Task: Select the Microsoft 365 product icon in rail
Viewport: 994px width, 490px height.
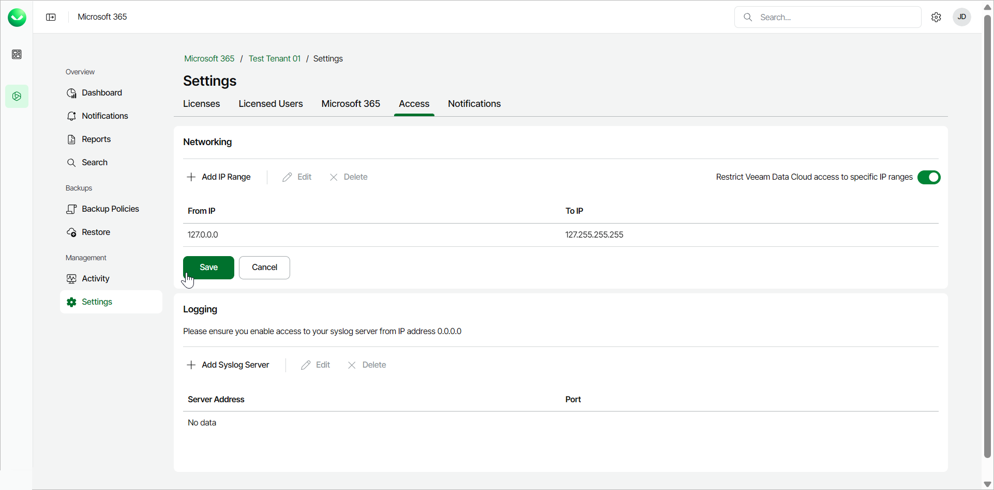Action: (17, 97)
